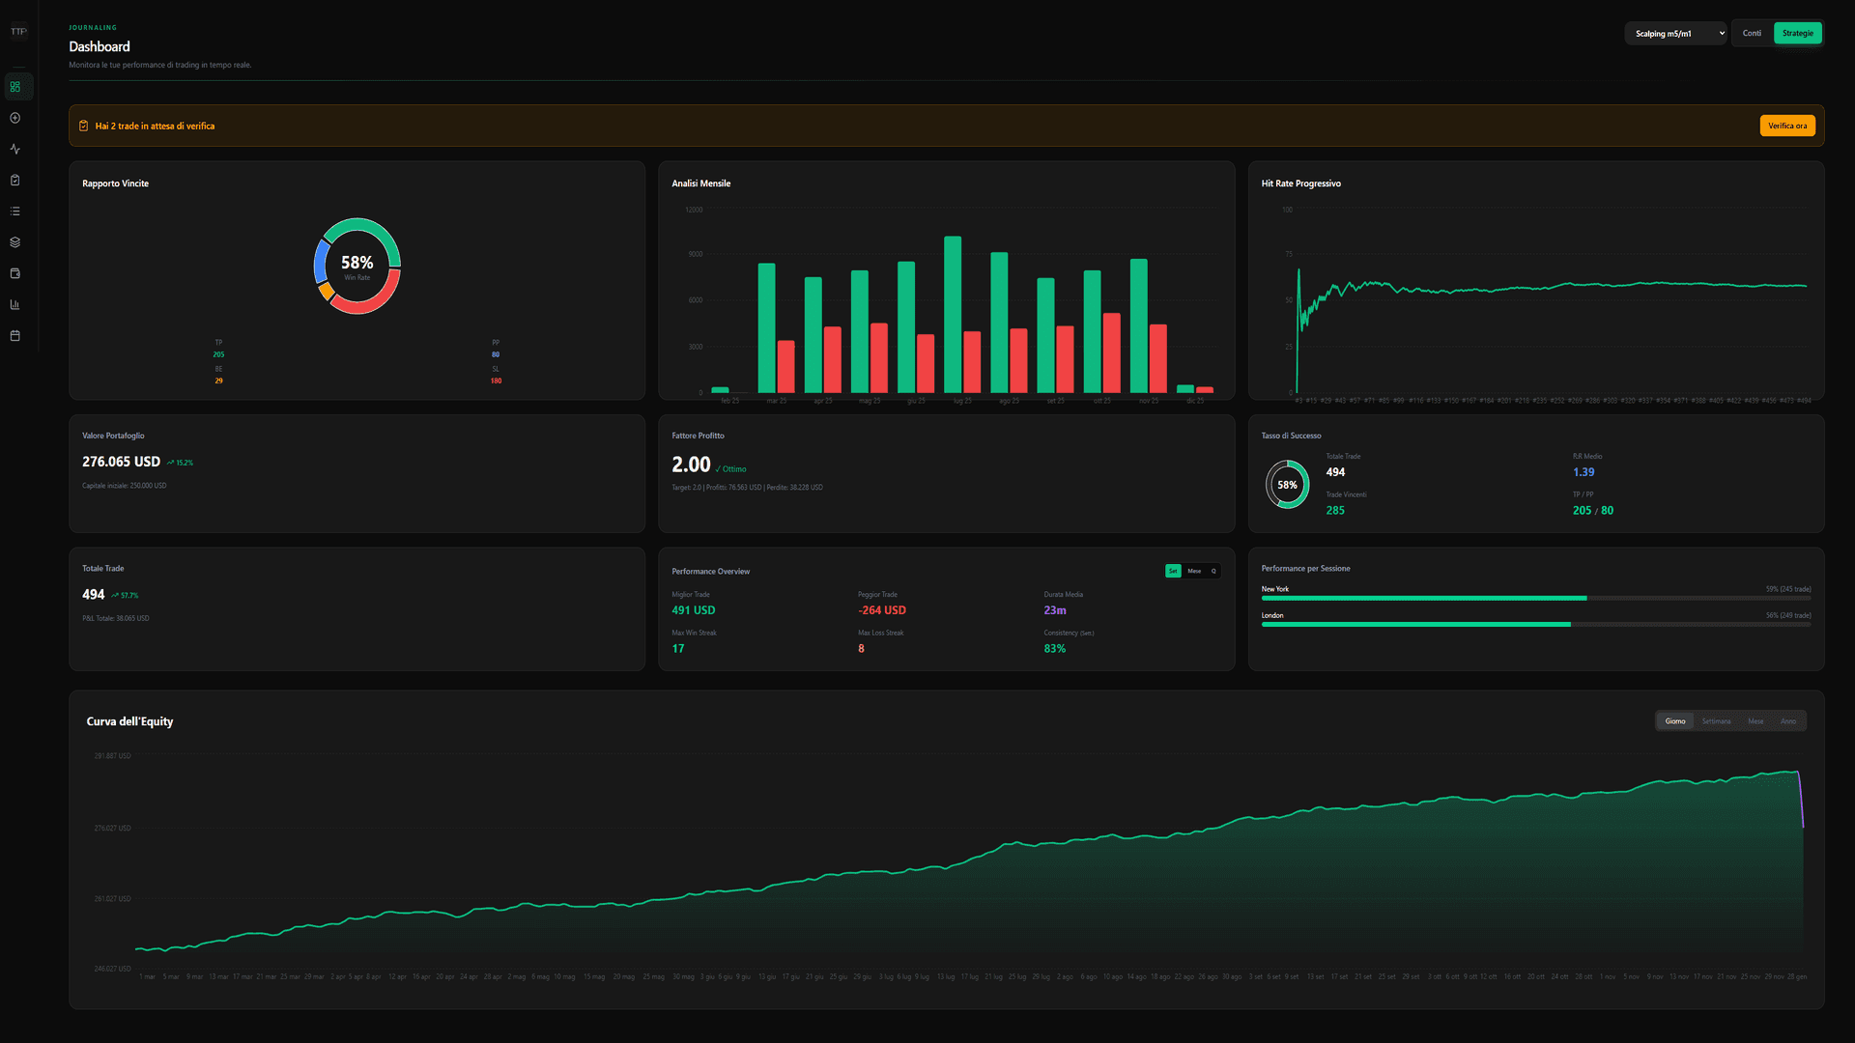1855x1043 pixels.
Task: Open the Conti tab
Action: (x=1752, y=32)
